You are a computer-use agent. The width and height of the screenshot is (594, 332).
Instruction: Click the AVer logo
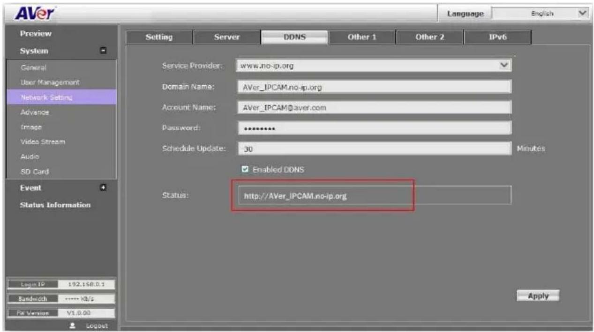coord(36,13)
